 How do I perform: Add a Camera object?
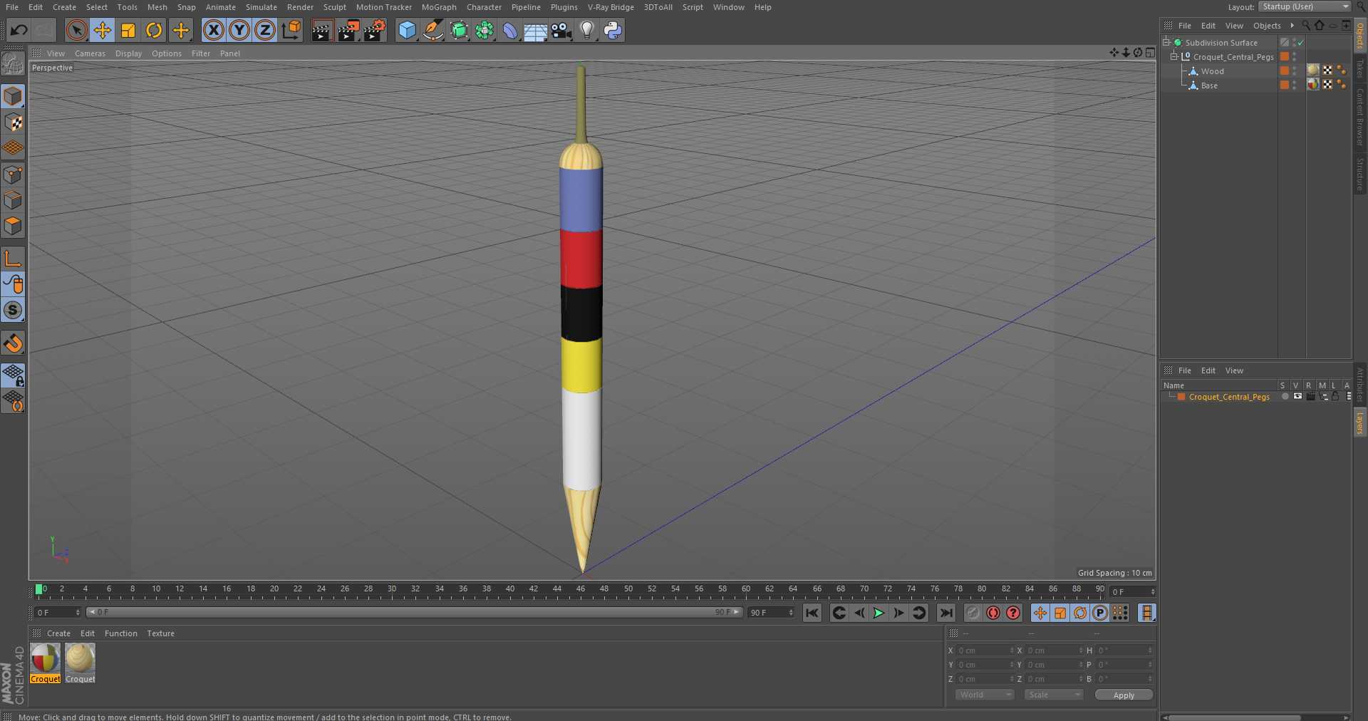pos(561,30)
